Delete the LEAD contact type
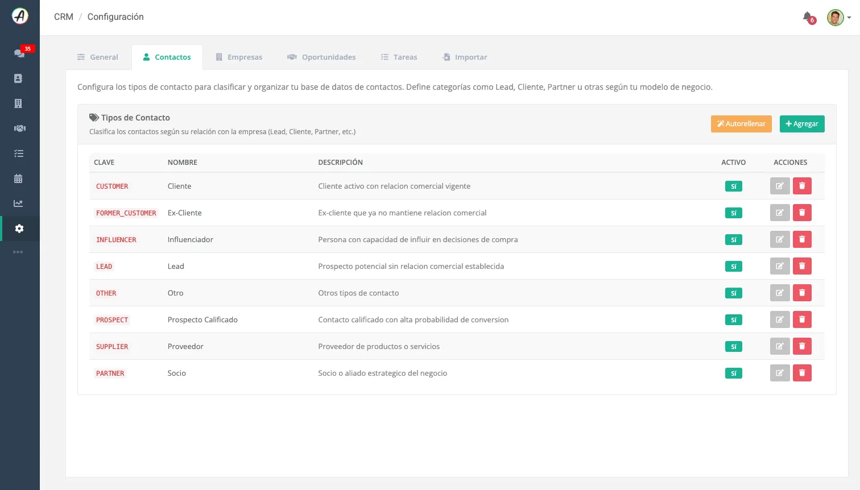Image resolution: width=860 pixels, height=490 pixels. pos(802,266)
